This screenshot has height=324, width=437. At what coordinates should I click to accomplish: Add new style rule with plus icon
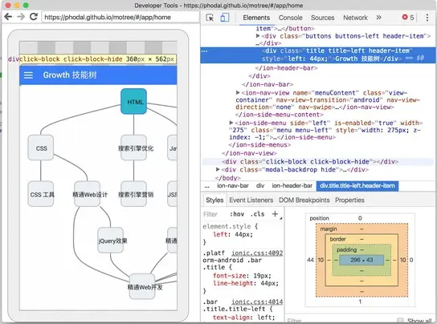275,214
